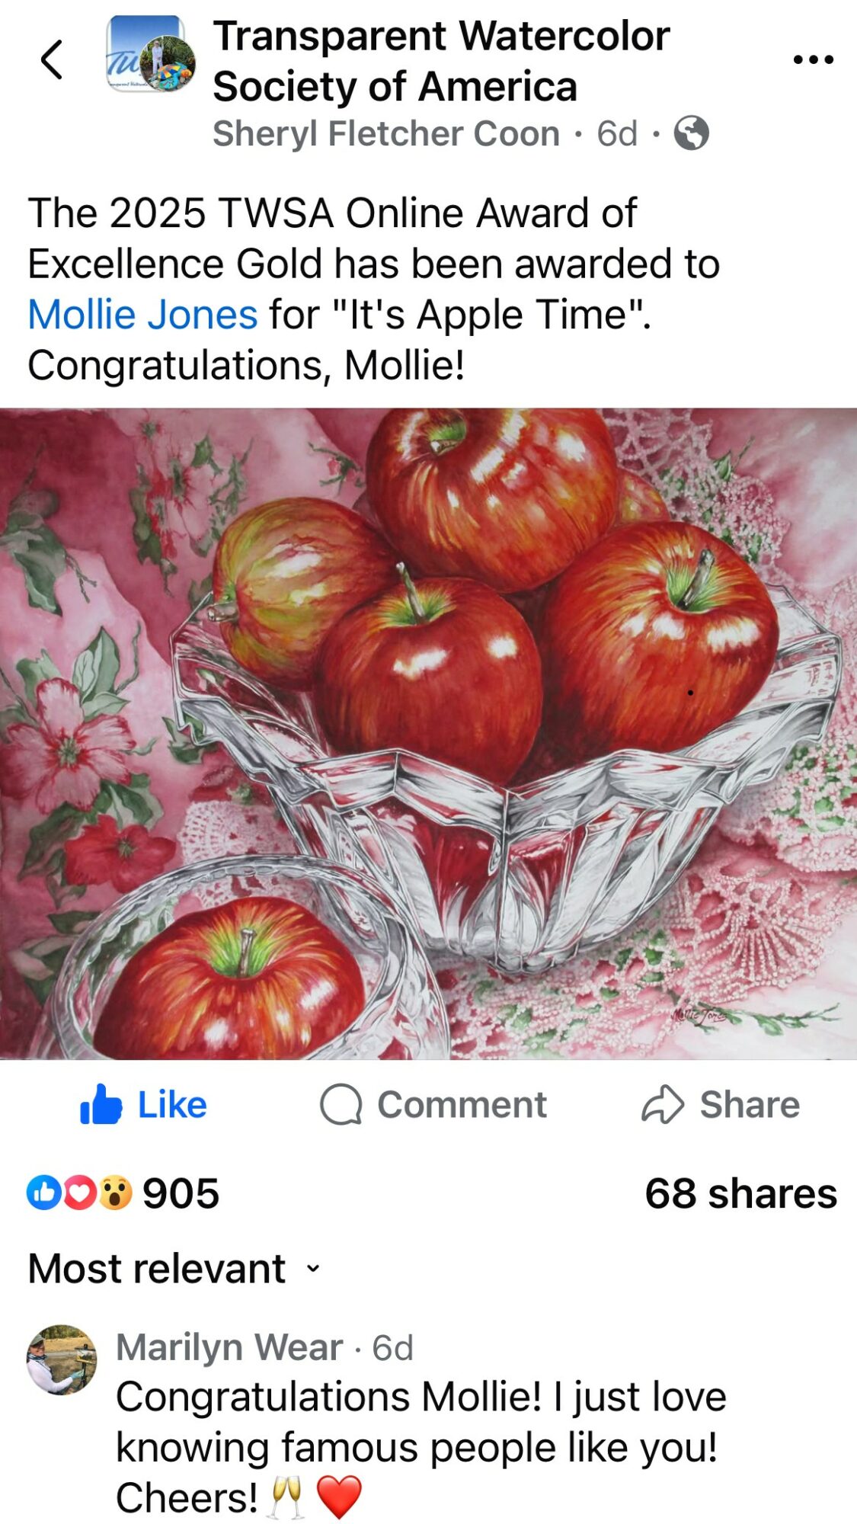
Task: Tap the Comment speech bubble icon
Action: coord(341,1105)
